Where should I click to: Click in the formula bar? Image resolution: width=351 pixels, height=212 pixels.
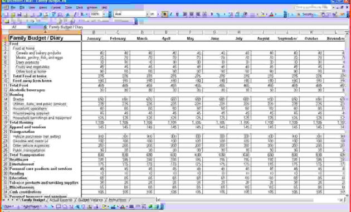click(197, 27)
